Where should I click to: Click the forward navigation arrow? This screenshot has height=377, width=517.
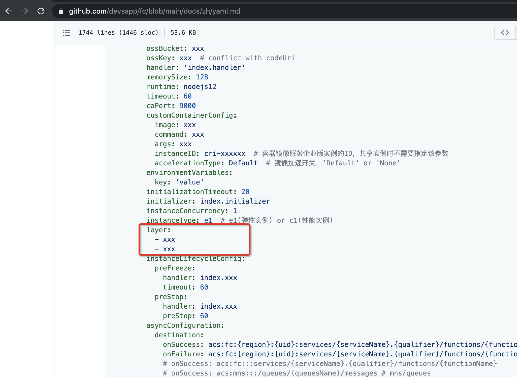coord(24,11)
